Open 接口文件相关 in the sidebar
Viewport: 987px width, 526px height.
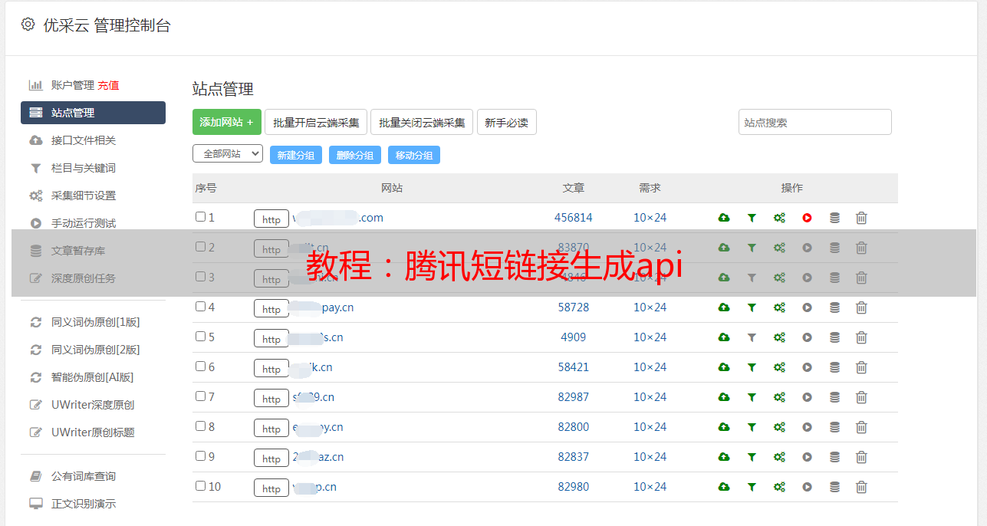[84, 140]
